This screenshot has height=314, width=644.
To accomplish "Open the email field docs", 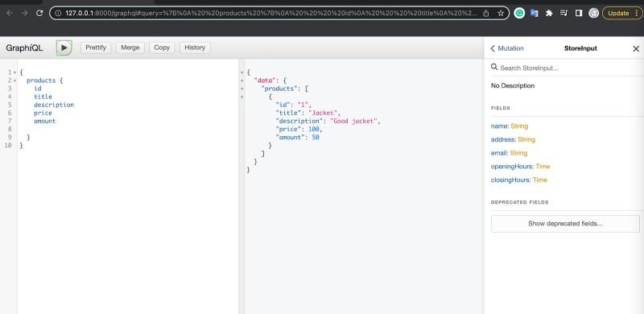I will (x=499, y=153).
